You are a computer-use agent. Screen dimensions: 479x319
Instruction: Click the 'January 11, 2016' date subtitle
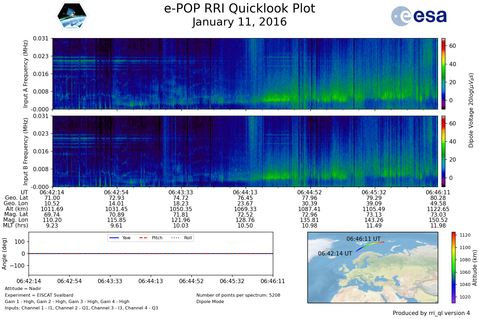(x=240, y=22)
